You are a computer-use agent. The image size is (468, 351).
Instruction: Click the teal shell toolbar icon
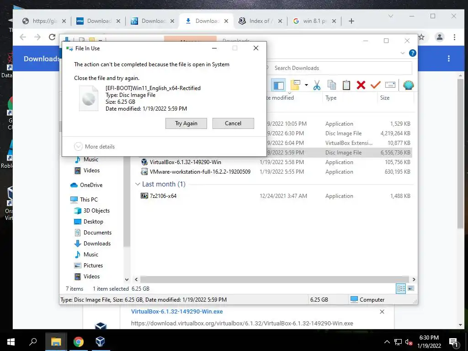pyautogui.click(x=408, y=85)
